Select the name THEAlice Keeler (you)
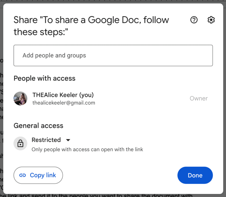The image size is (226, 197). tap(63, 95)
